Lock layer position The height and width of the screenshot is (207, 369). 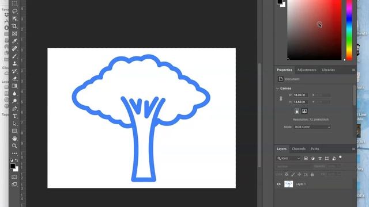(299, 174)
